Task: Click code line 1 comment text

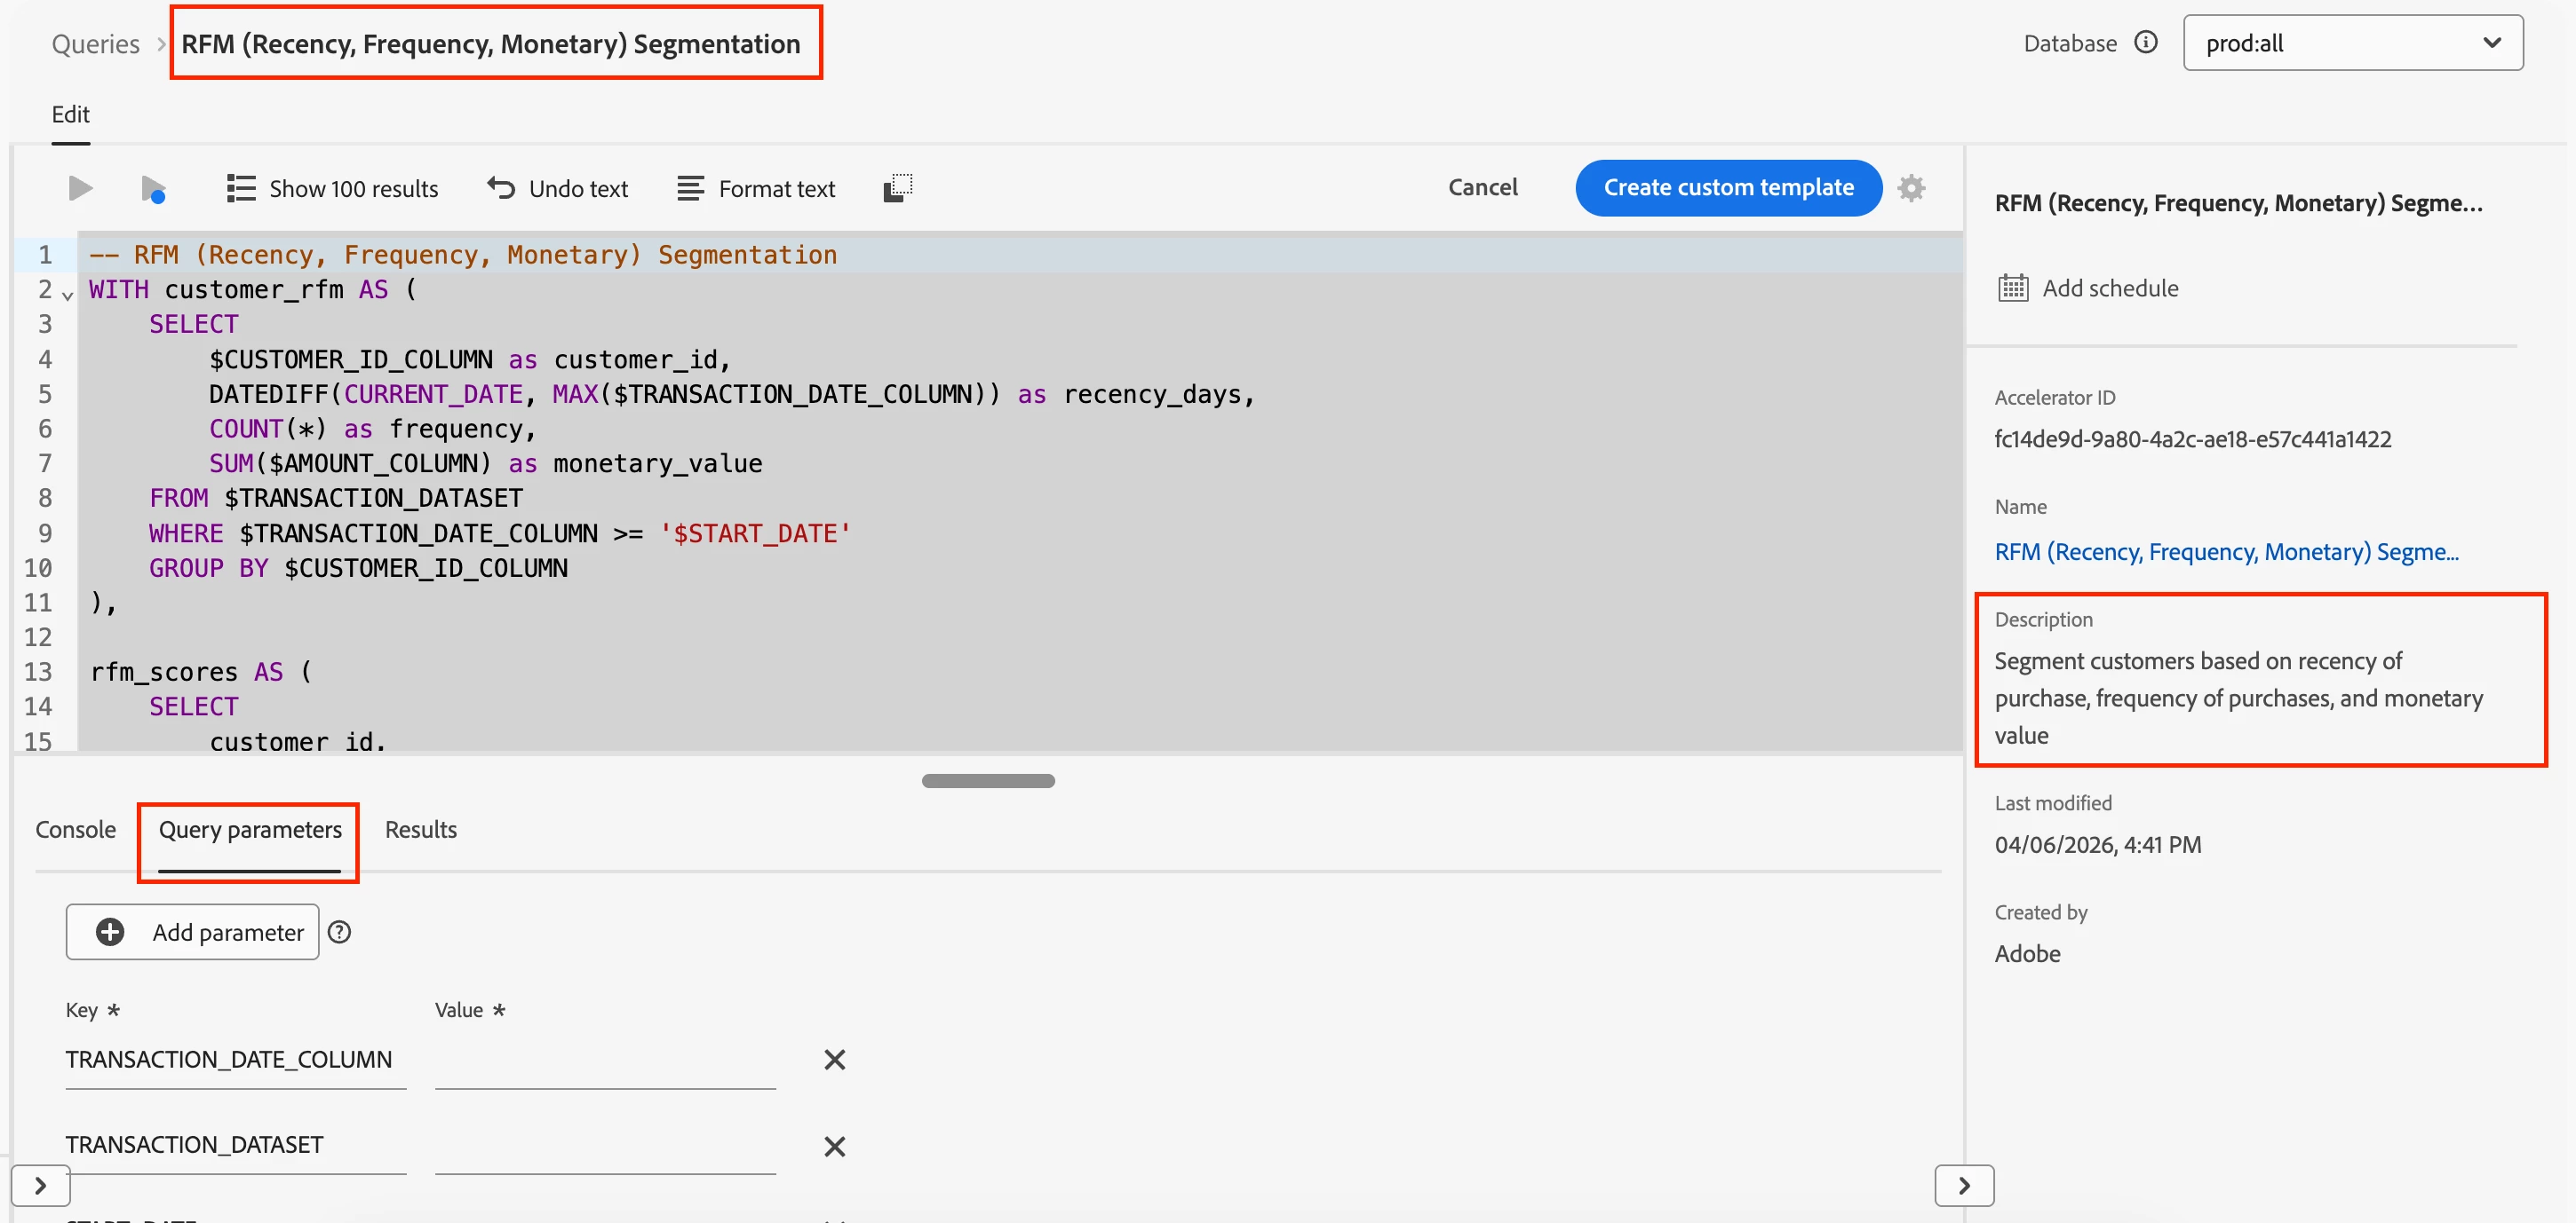Action: (x=463, y=255)
